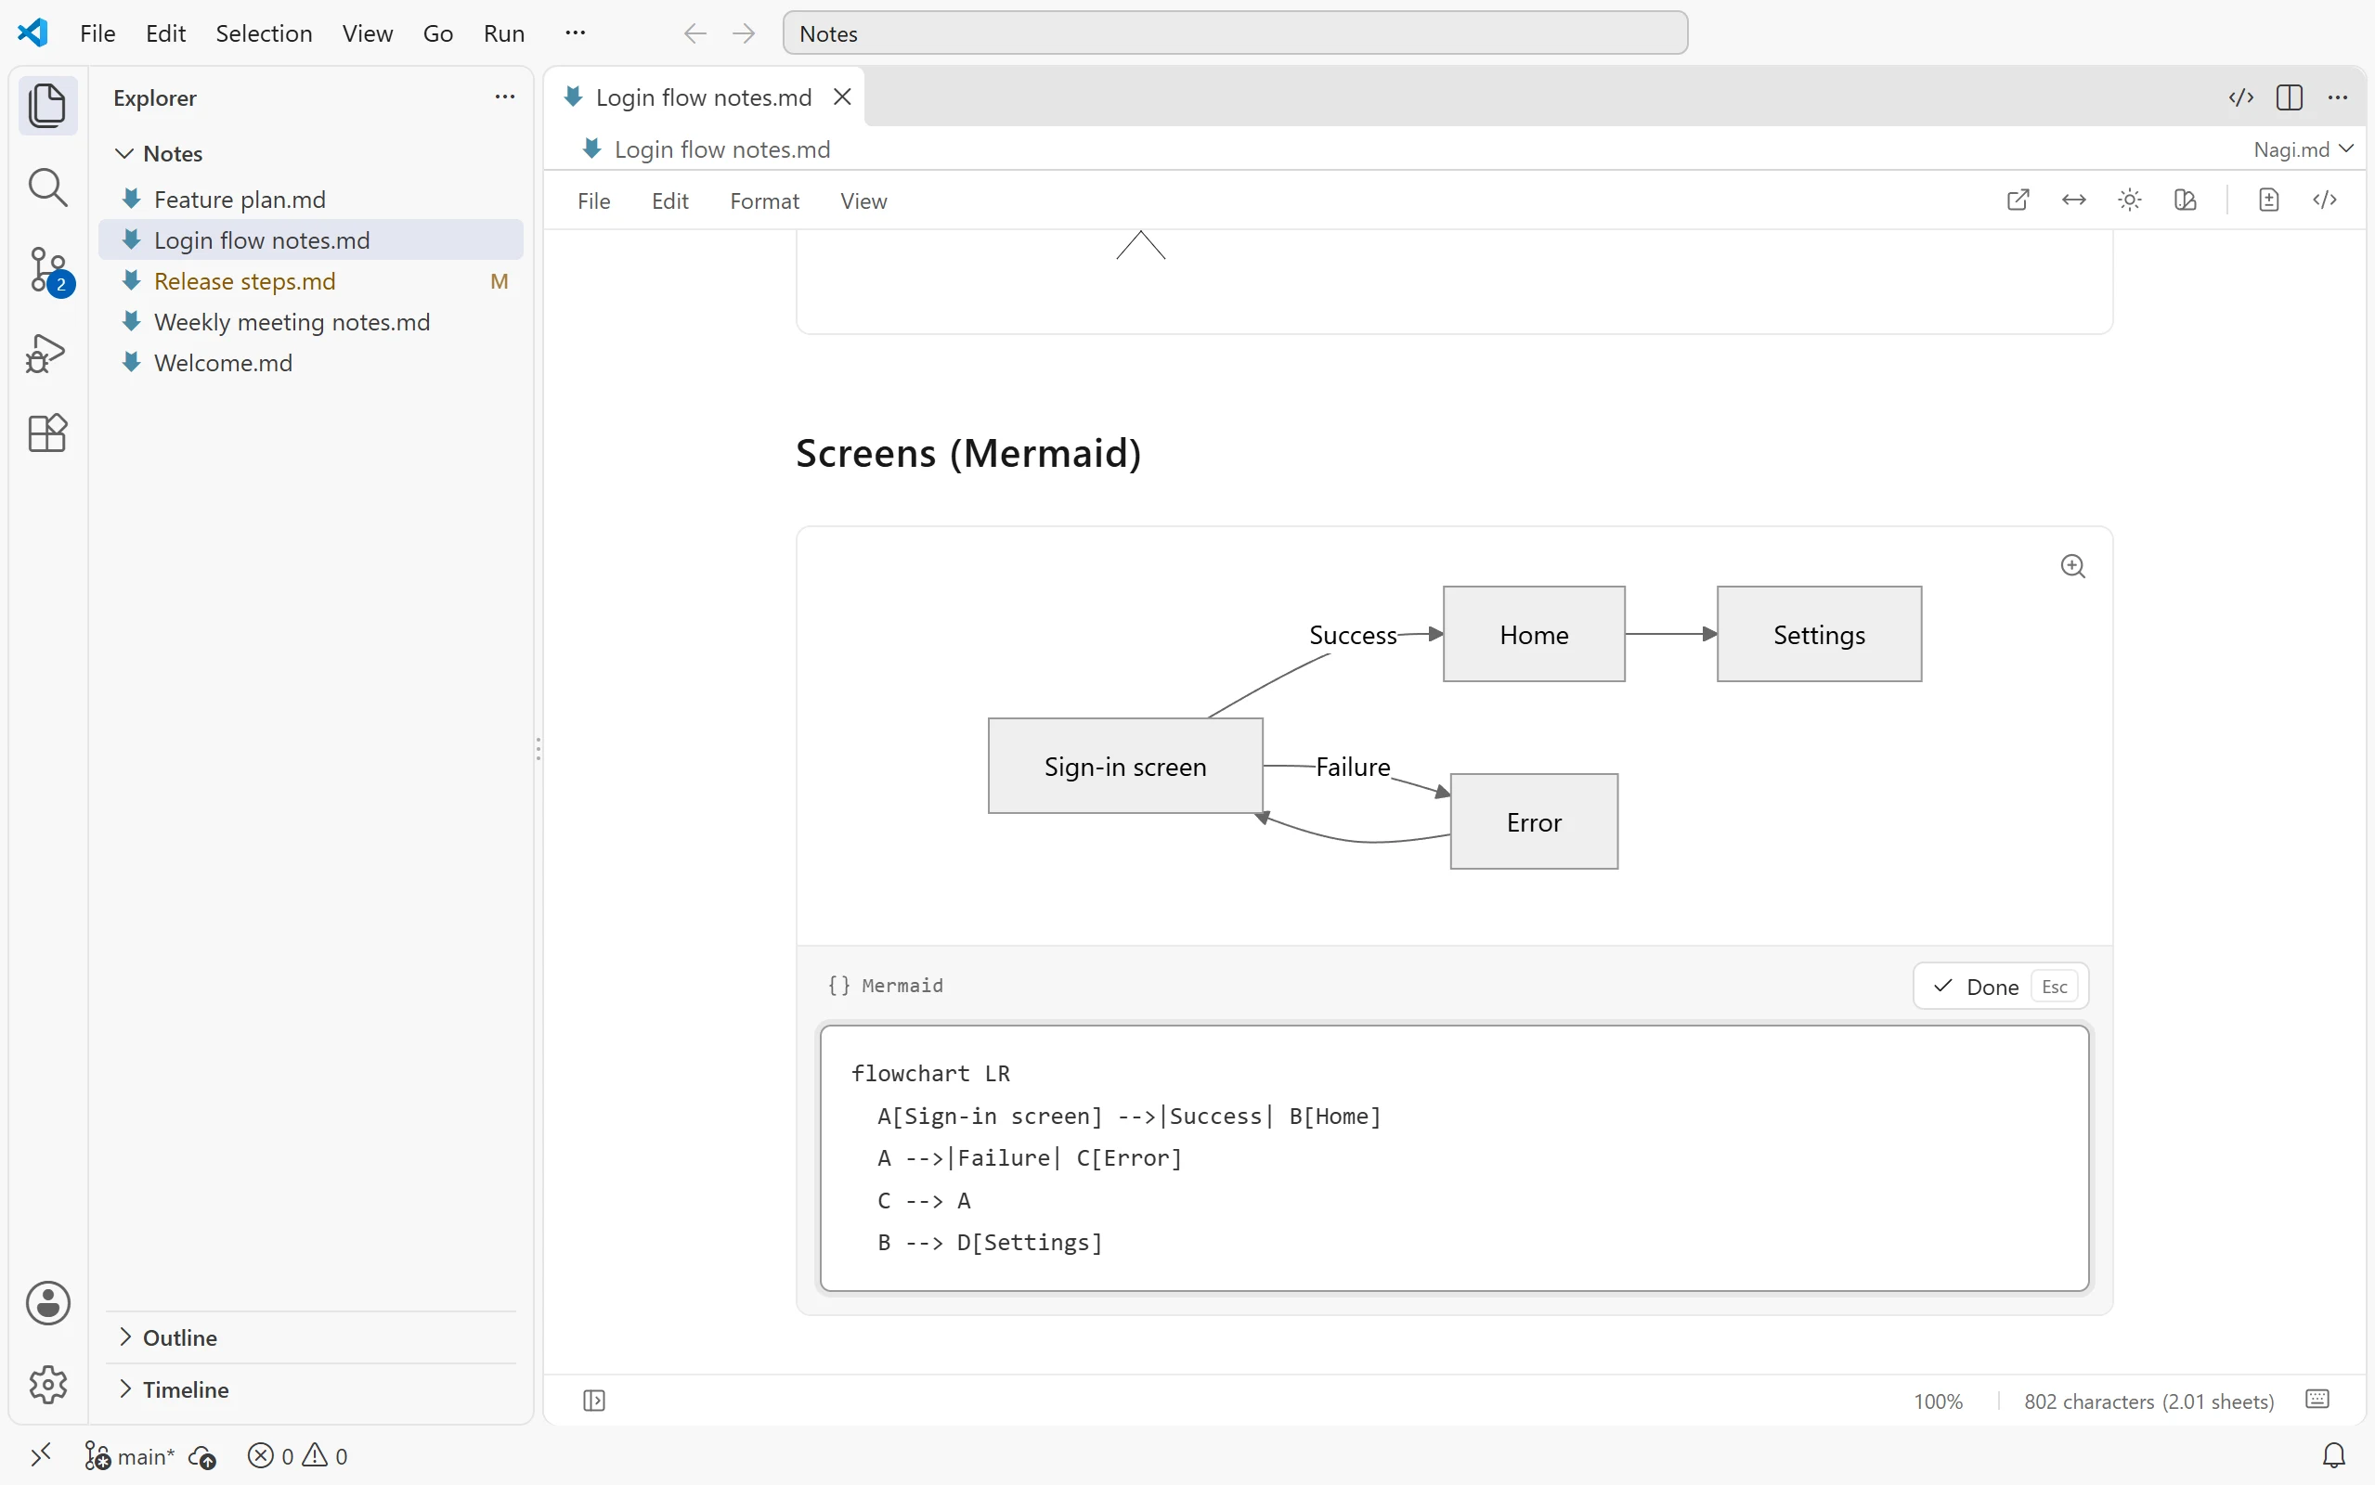Click the zoom-in icon on Mermaid diagram
The height and width of the screenshot is (1485, 2375).
click(2072, 567)
